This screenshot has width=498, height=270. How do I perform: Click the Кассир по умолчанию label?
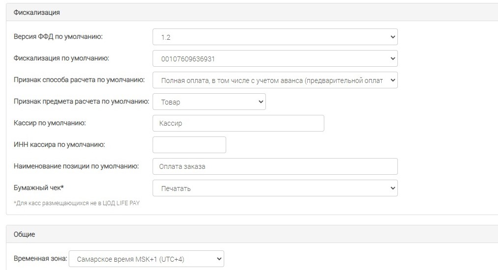coord(50,123)
